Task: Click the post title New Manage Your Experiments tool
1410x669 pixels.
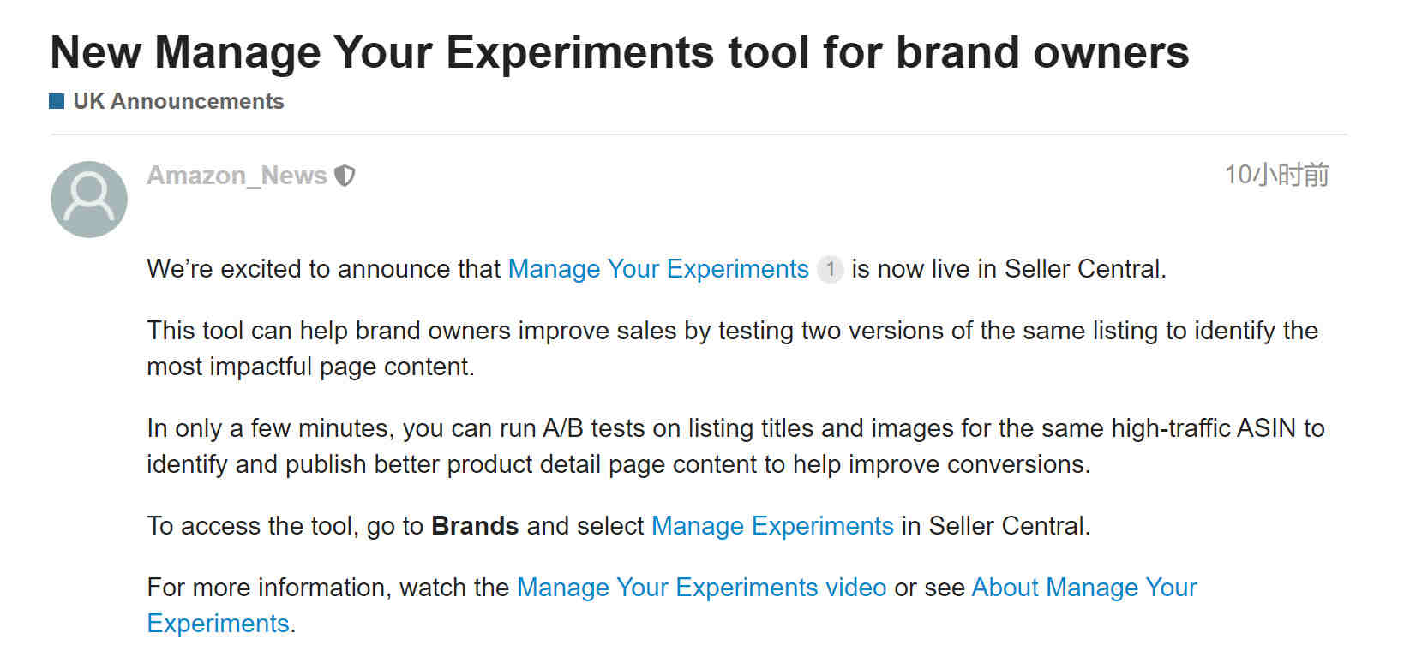Action: (x=620, y=52)
